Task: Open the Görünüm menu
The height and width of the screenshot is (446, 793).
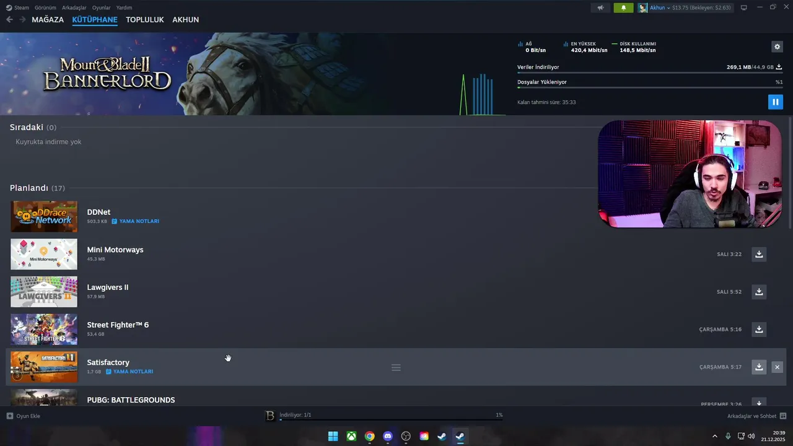Action: pyautogui.click(x=45, y=7)
